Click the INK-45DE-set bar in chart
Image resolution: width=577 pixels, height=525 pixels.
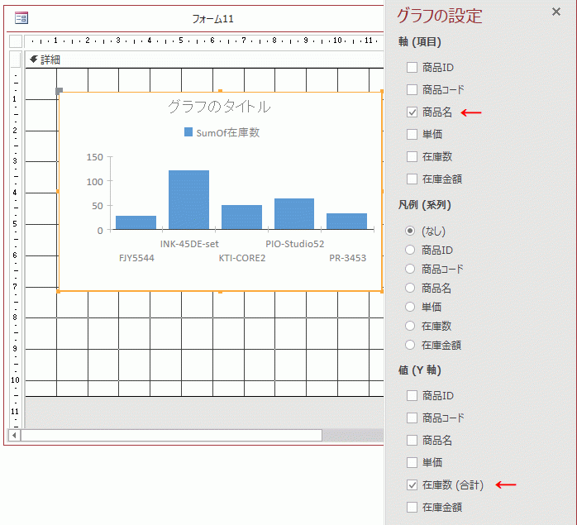coord(188,200)
